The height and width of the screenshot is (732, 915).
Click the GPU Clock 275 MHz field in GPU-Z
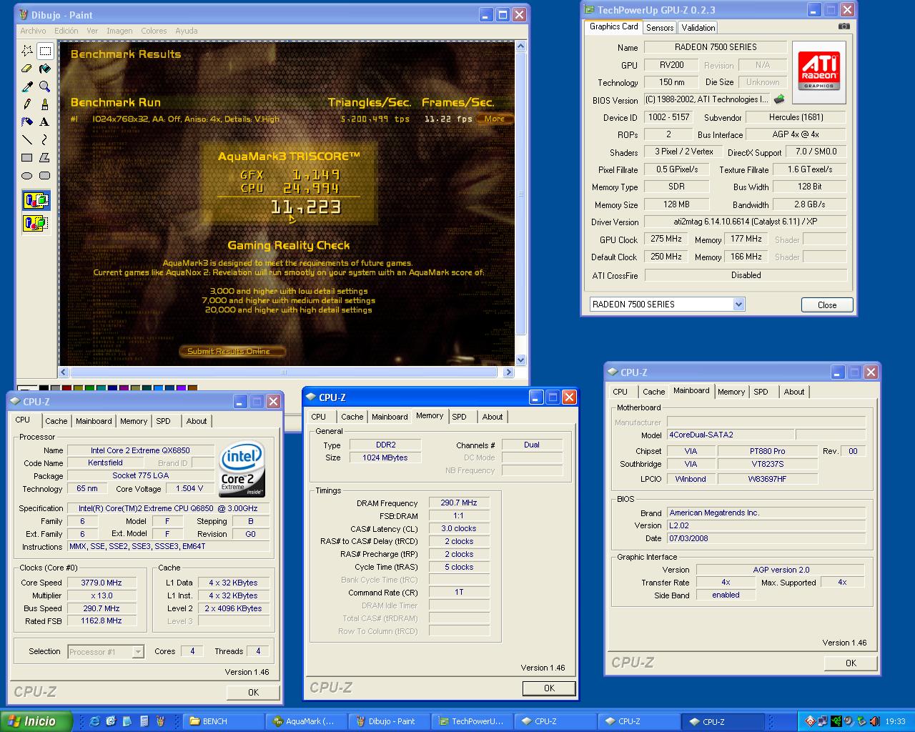point(666,239)
